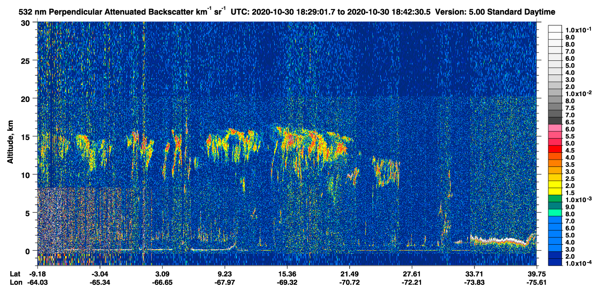Pick the bright yellow swatch above 1.5
This screenshot has height=305, width=596.
point(556,191)
